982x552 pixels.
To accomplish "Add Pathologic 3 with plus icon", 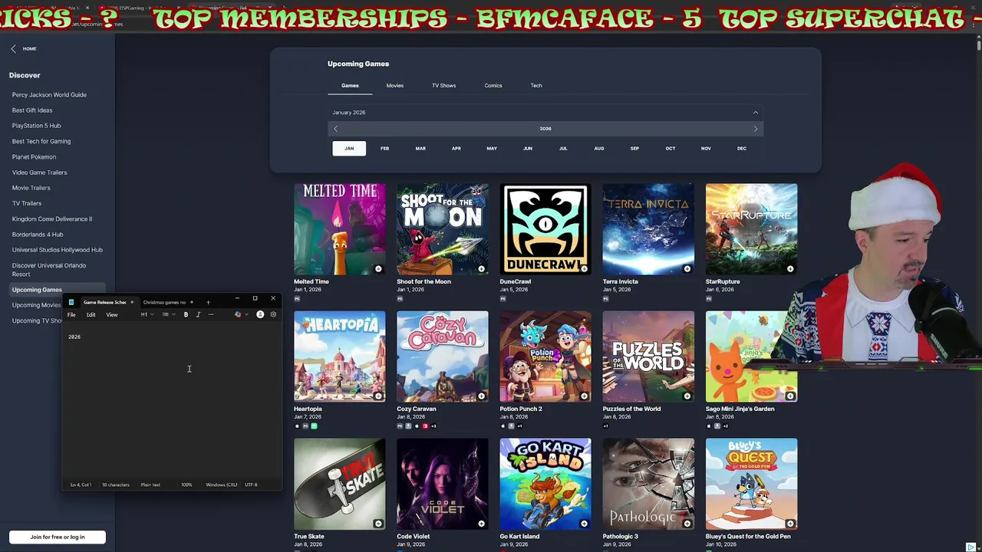I will coord(687,524).
